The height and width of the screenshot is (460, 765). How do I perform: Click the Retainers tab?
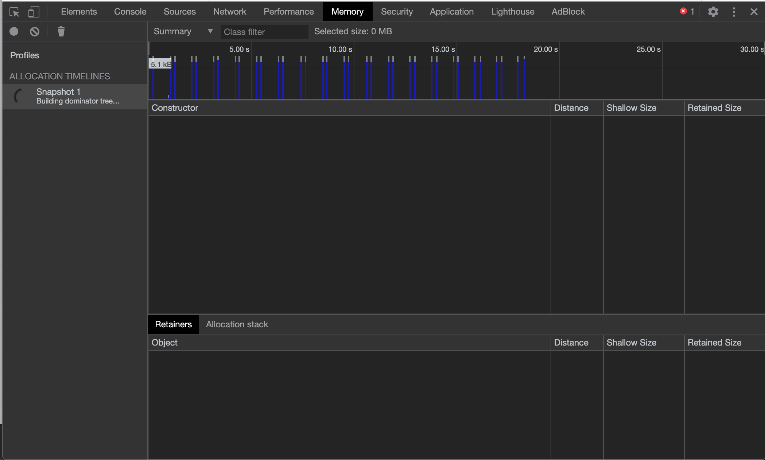pos(173,324)
